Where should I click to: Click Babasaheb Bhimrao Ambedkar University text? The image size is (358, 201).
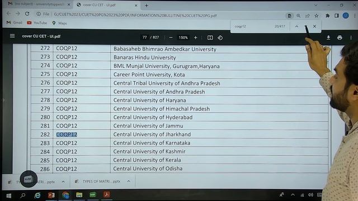pos(165,49)
